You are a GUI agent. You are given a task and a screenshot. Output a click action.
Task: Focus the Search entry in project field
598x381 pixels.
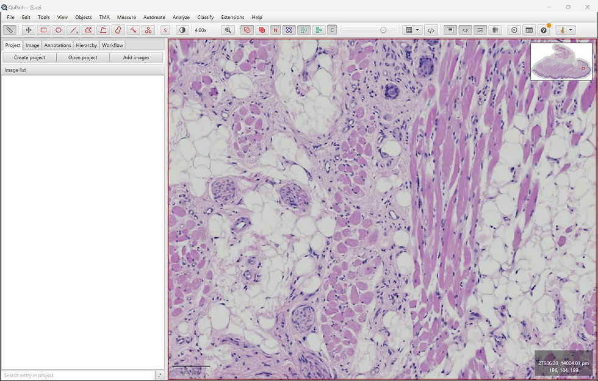78,376
